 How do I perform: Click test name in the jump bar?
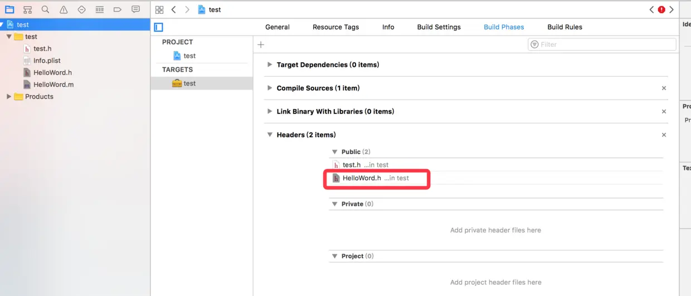pyautogui.click(x=215, y=9)
